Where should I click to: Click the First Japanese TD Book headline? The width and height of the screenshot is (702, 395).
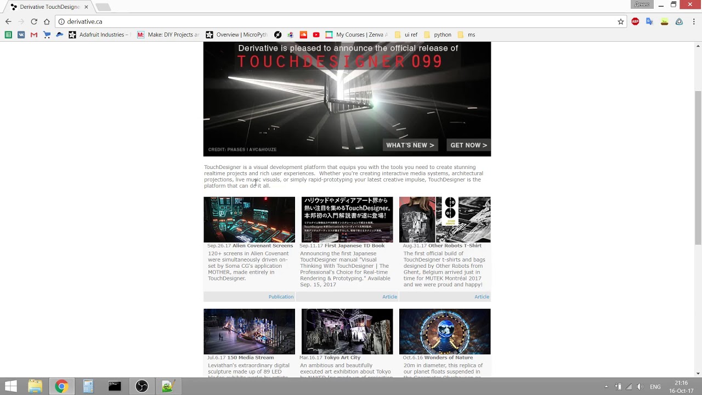click(355, 246)
